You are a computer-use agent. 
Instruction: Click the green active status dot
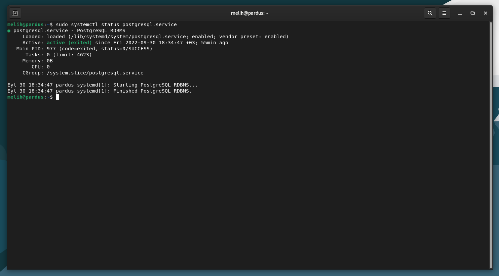click(x=9, y=31)
